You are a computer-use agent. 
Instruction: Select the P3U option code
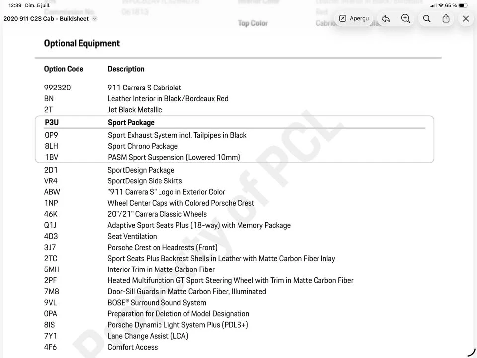click(52, 122)
